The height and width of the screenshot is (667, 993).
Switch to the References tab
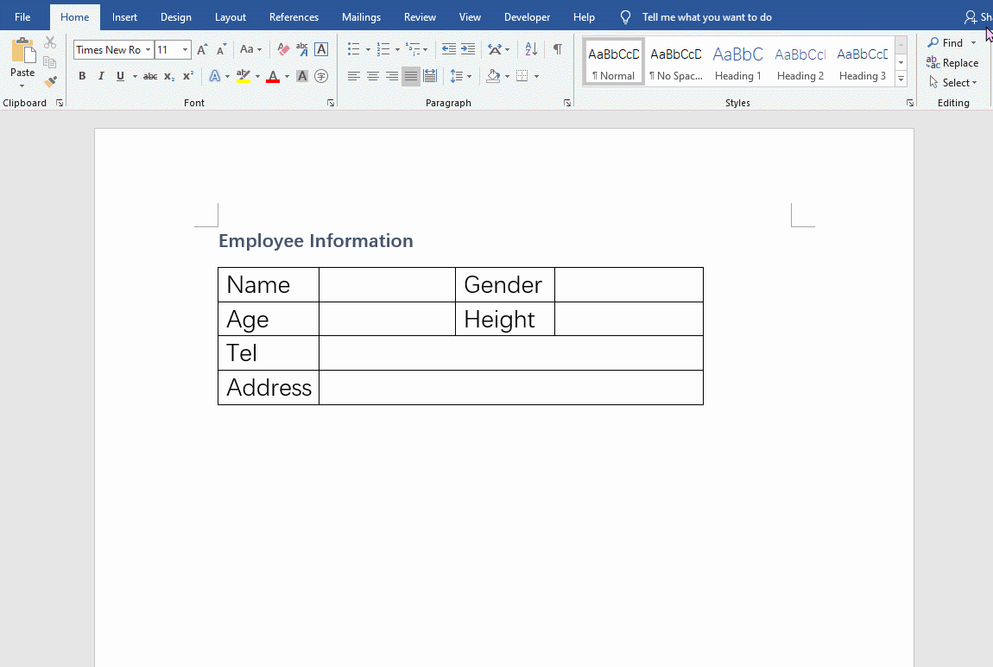(x=294, y=17)
